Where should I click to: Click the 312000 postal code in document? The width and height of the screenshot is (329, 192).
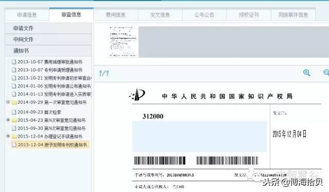point(153,117)
